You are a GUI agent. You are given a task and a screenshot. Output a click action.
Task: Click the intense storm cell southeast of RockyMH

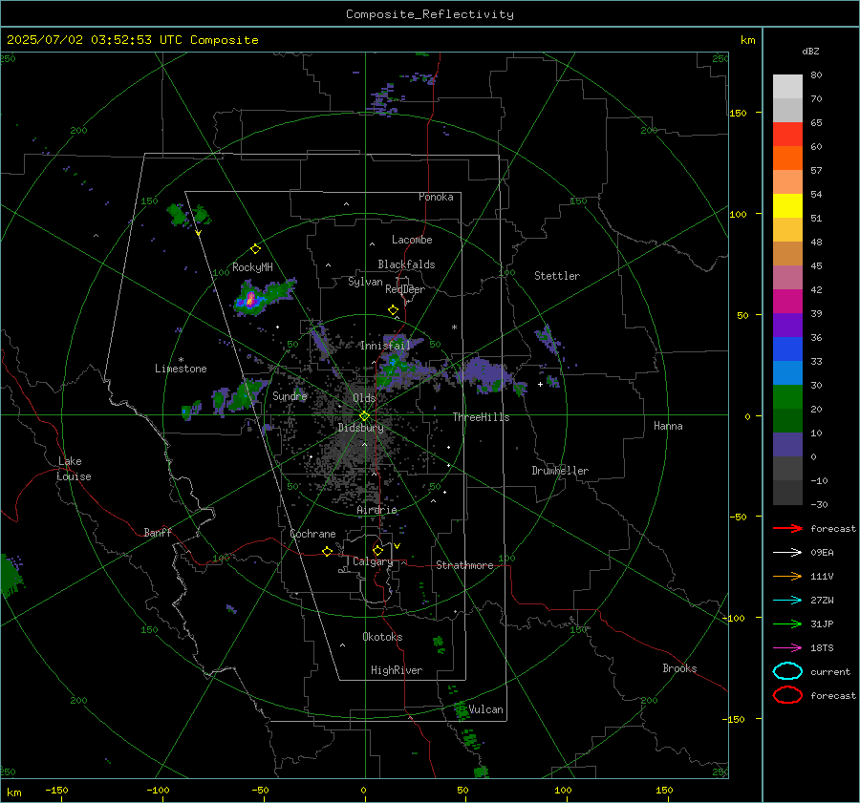[x=250, y=300]
